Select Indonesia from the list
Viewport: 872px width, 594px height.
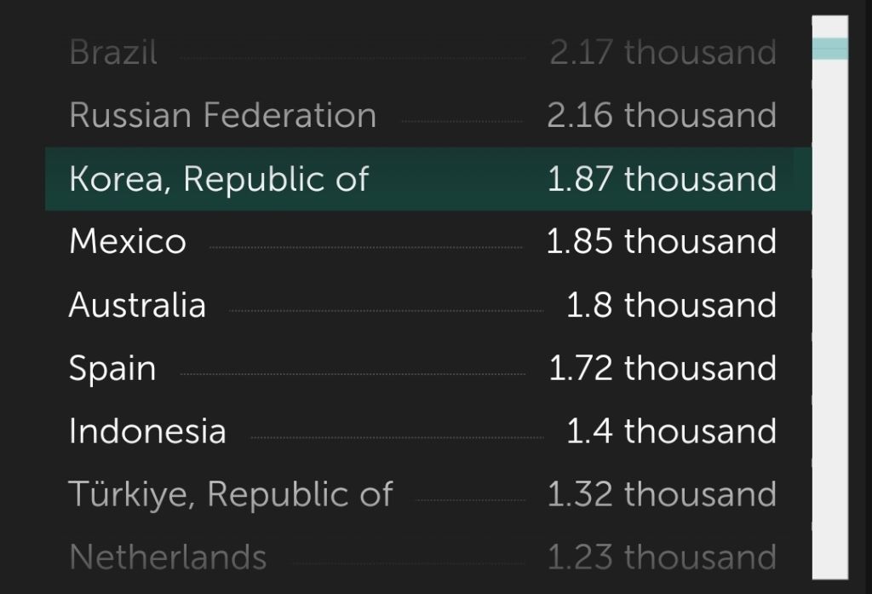[x=428, y=431]
